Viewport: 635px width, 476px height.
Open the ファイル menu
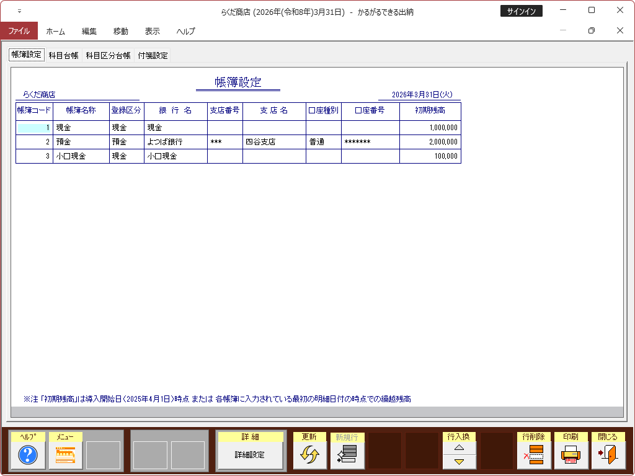(x=19, y=31)
